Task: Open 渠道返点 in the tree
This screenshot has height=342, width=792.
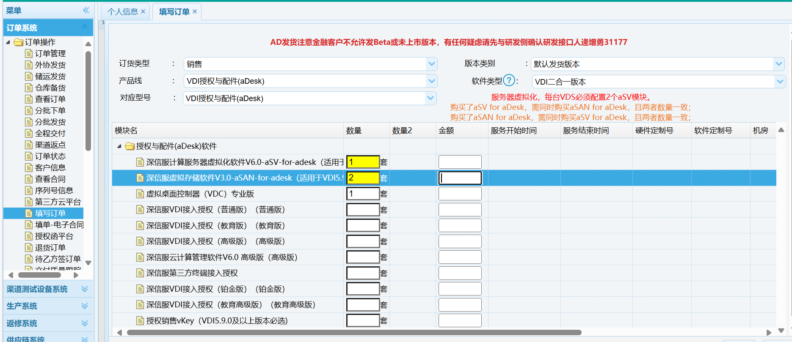Action: tap(50, 145)
